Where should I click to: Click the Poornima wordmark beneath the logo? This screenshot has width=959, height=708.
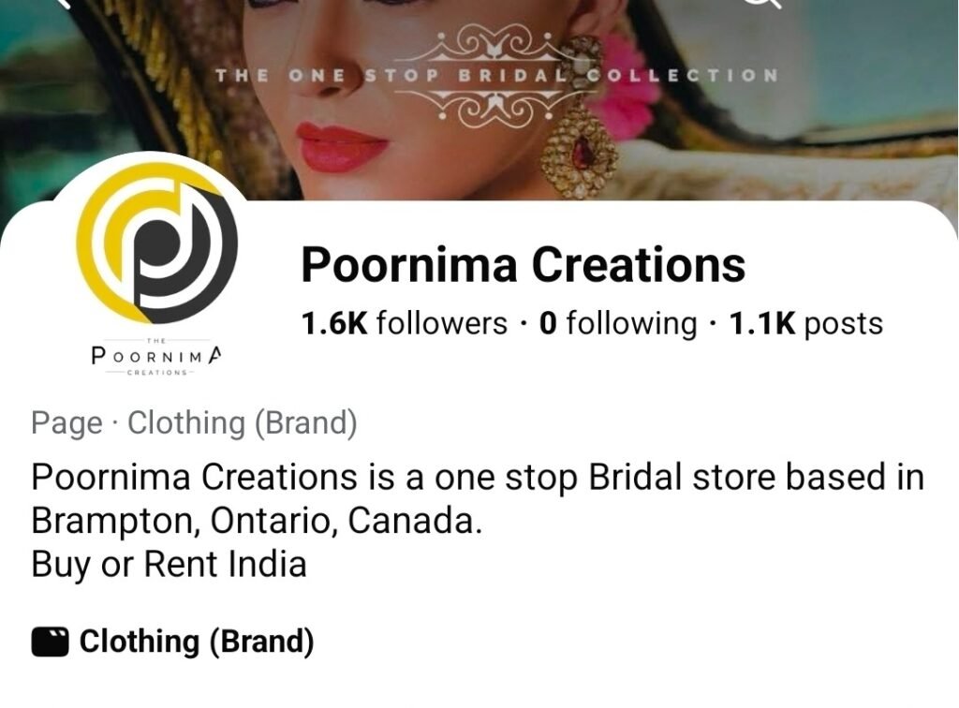[x=157, y=357]
